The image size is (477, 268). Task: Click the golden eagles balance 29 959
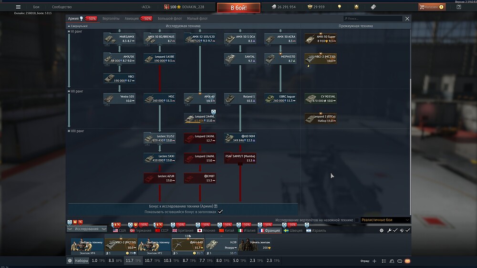[316, 7]
